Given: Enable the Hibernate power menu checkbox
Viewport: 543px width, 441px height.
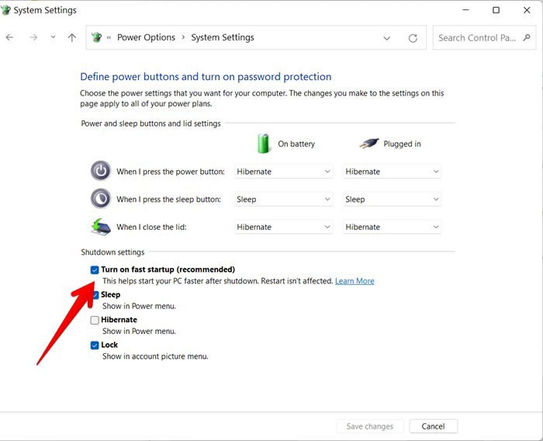Looking at the screenshot, I should 95,320.
